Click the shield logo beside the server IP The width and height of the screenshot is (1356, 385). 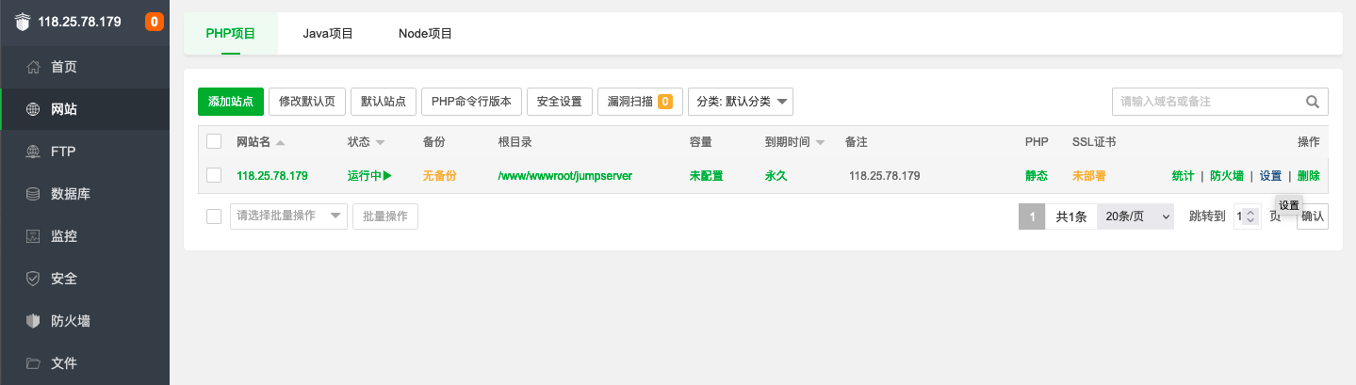[23, 22]
